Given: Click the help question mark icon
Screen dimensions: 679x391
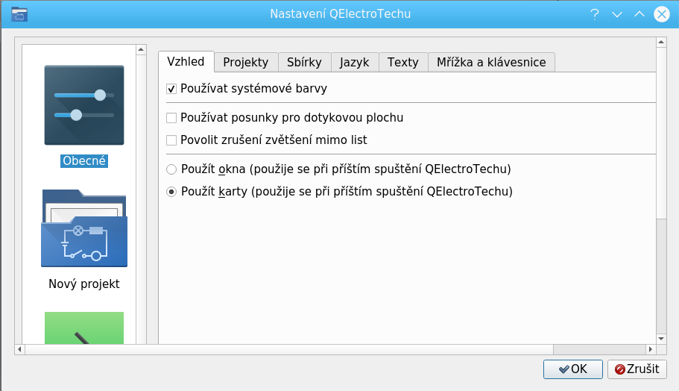Looking at the screenshot, I should pyautogui.click(x=595, y=14).
